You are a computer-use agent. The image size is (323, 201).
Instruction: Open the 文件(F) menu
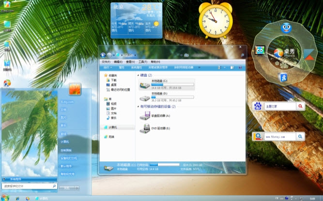pyautogui.click(x=106, y=62)
